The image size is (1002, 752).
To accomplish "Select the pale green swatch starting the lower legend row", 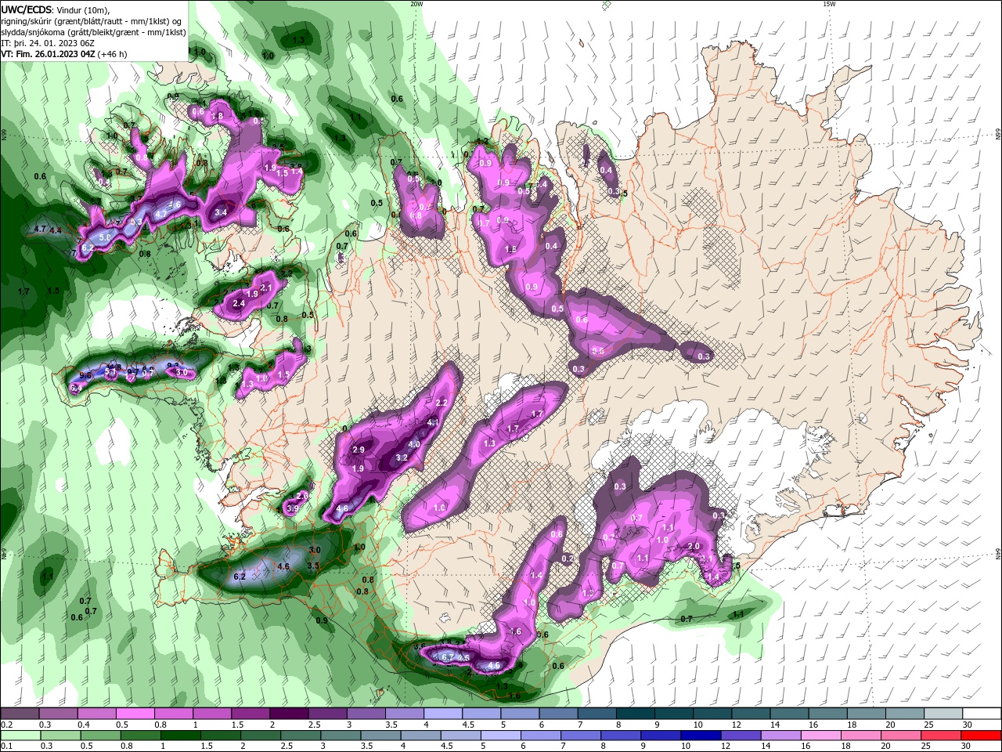I will click(x=20, y=736).
